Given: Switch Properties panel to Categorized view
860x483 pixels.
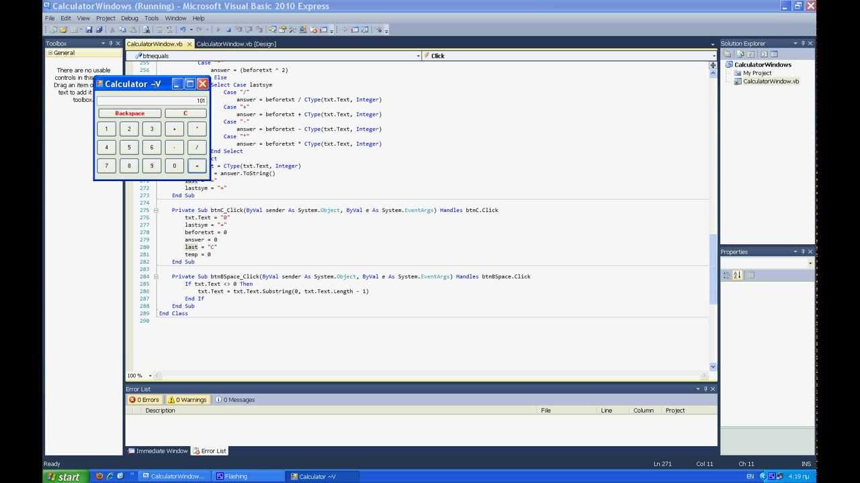Looking at the screenshot, I should tap(726, 275).
